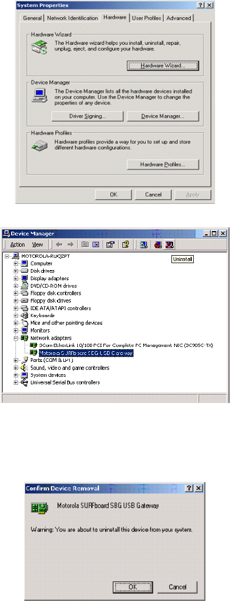
Task: Click the Driver Signing... button
Action: [x=87, y=116]
